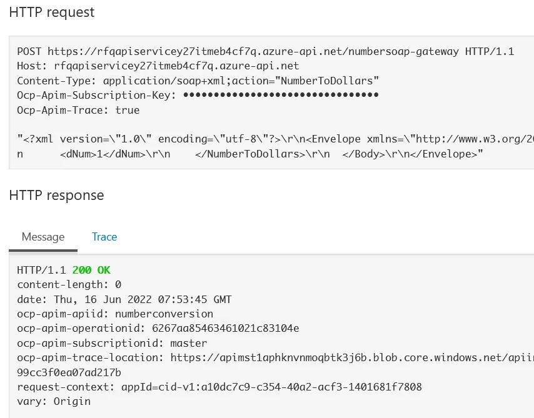Click the POST request URL line

coord(265,51)
